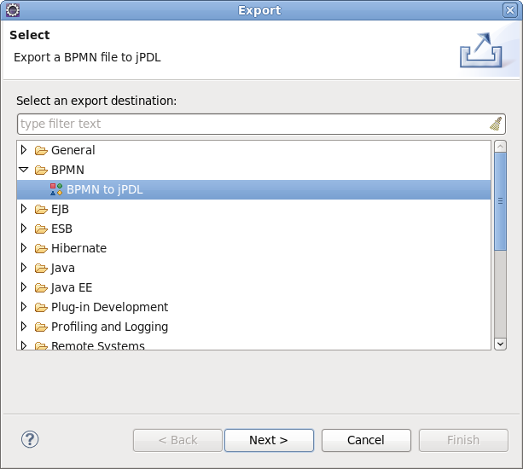Click the BPMN to jPDL item icon

pyautogui.click(x=56, y=189)
